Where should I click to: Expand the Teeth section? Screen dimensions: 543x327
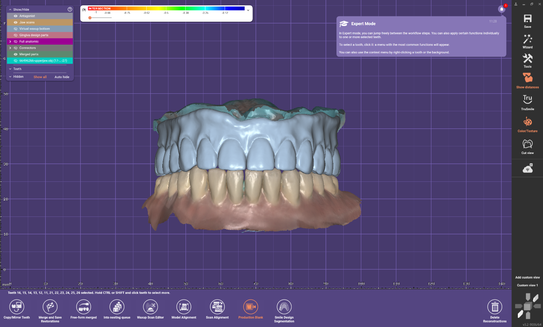click(x=10, y=69)
